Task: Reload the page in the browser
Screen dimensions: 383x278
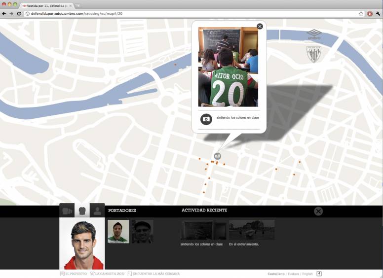Action: click(x=19, y=14)
